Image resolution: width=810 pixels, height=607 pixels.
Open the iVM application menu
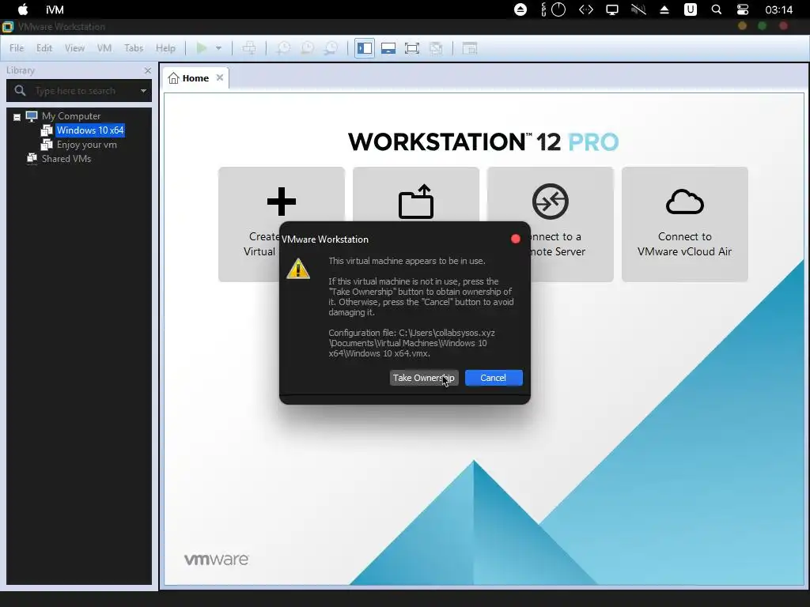[55, 9]
